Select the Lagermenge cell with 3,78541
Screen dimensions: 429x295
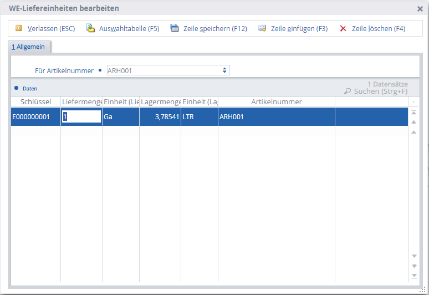160,116
